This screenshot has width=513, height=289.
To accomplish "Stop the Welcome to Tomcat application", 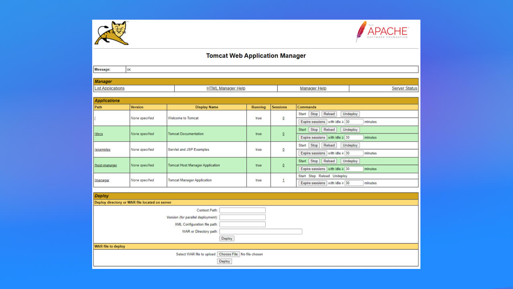I will [314, 114].
